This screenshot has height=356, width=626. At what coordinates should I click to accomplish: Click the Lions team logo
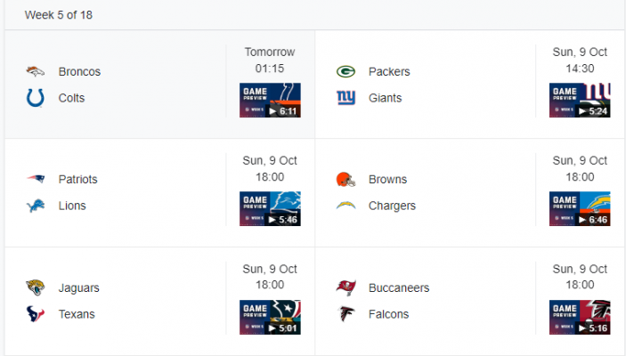pyautogui.click(x=35, y=206)
